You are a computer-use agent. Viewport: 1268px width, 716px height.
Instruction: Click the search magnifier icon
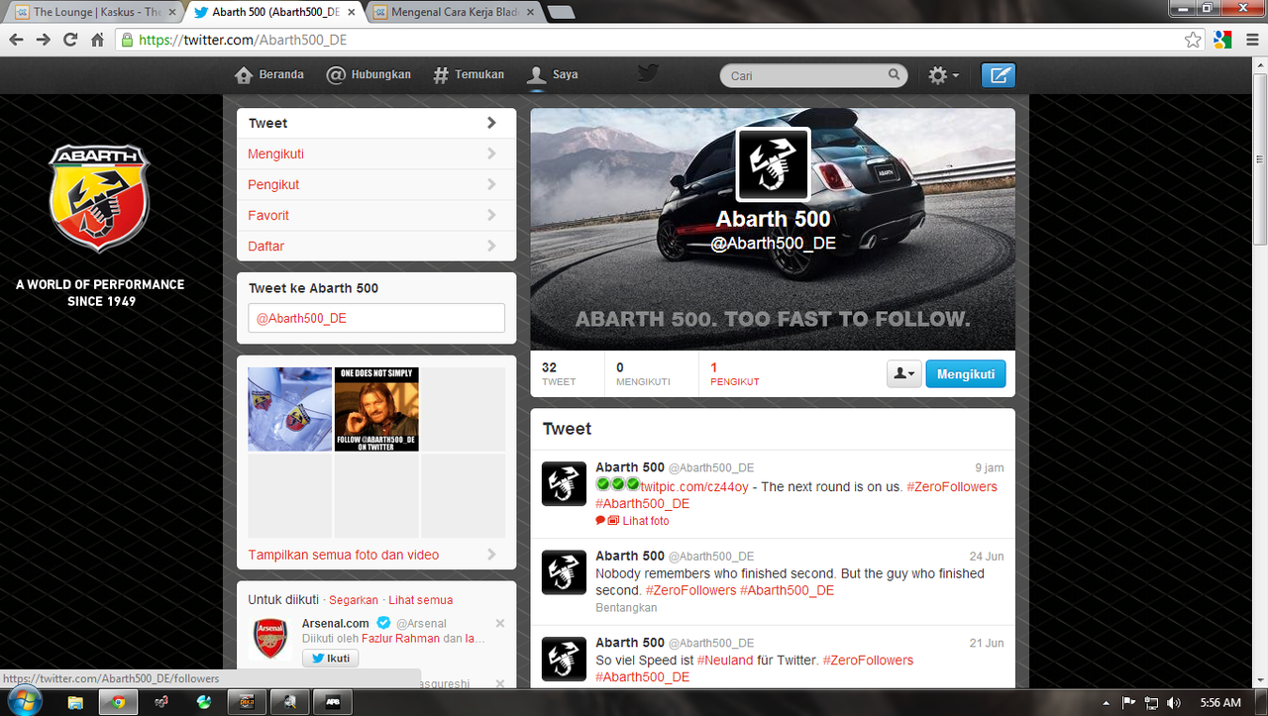[x=894, y=74]
